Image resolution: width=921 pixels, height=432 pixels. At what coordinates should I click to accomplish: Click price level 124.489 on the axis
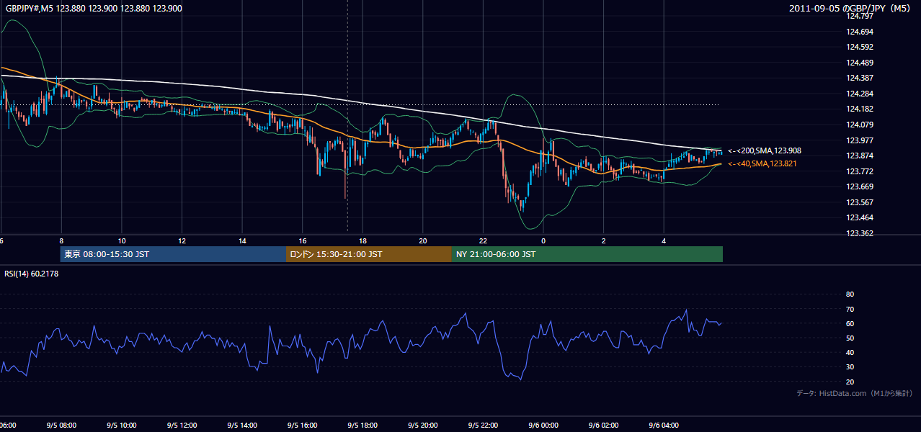click(x=860, y=63)
